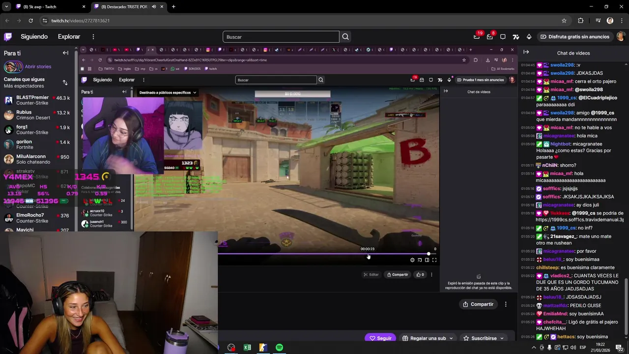
Task: Open the whispers chat bubble icon
Action: click(x=503, y=37)
